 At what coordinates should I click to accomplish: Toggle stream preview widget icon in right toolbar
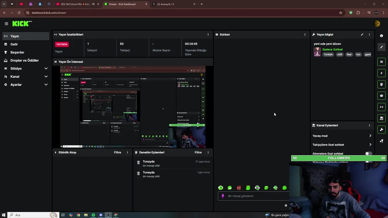[381, 62]
